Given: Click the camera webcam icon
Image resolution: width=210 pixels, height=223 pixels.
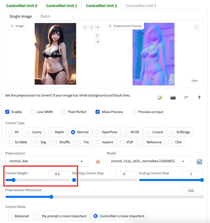Looking at the screenshot, I should (173, 97).
